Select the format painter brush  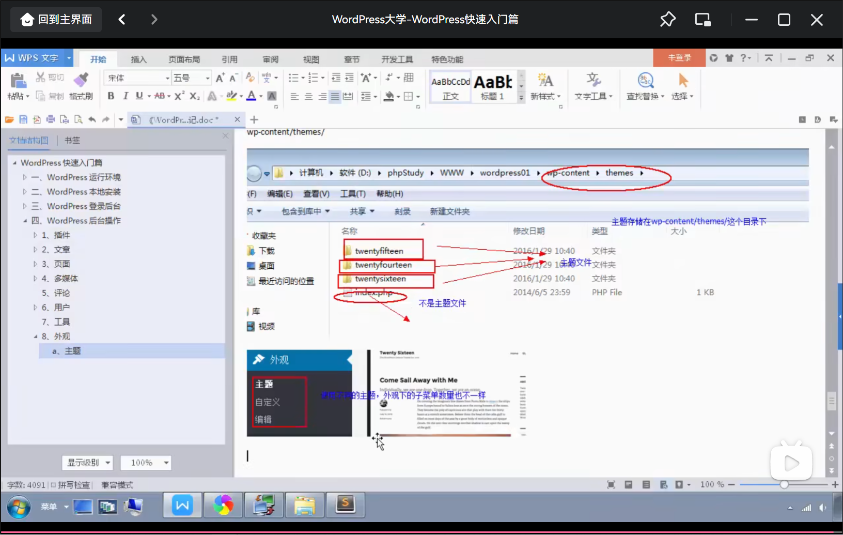81,80
